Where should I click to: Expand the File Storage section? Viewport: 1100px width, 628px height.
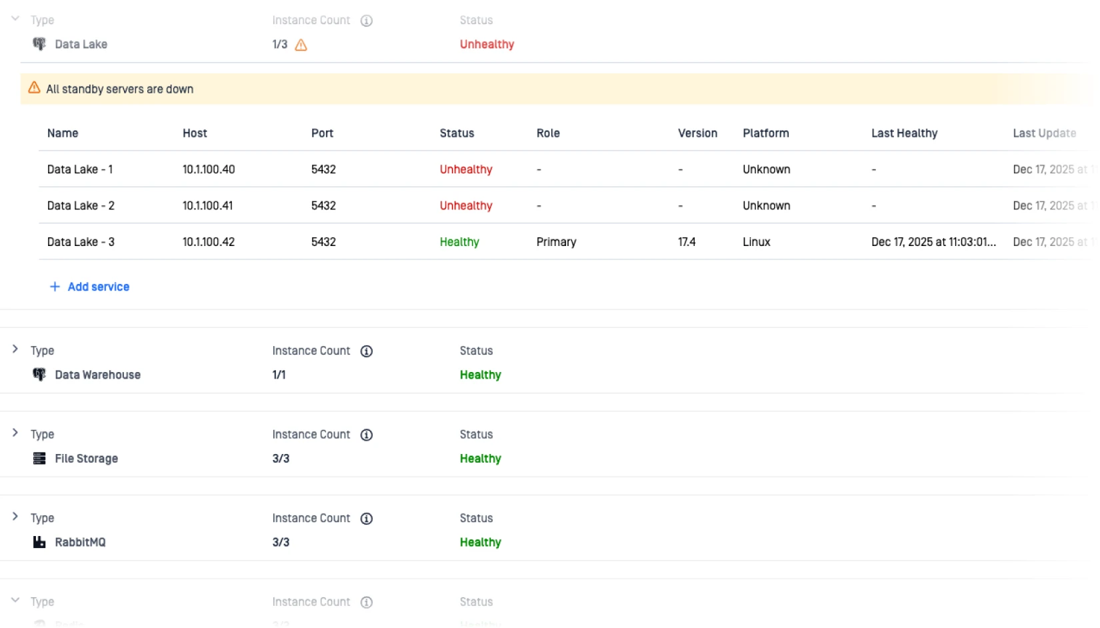[x=15, y=433]
